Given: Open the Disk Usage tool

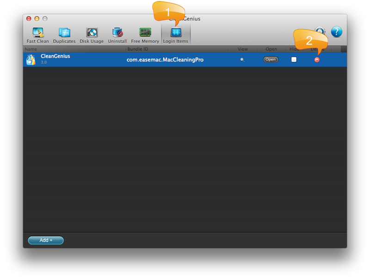Looking at the screenshot, I should pos(92,36).
